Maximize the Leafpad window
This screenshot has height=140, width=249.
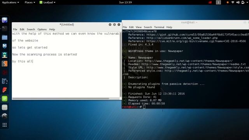click(114, 24)
